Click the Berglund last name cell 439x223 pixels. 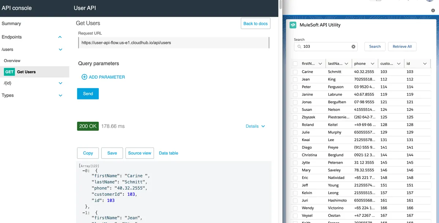tap(336, 155)
